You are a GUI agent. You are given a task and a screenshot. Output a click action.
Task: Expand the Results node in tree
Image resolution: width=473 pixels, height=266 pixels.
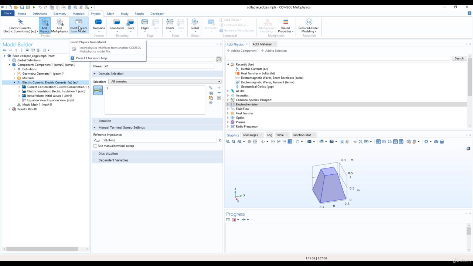pyautogui.click(x=10, y=109)
